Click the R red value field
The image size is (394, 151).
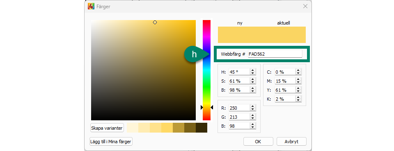point(239,108)
